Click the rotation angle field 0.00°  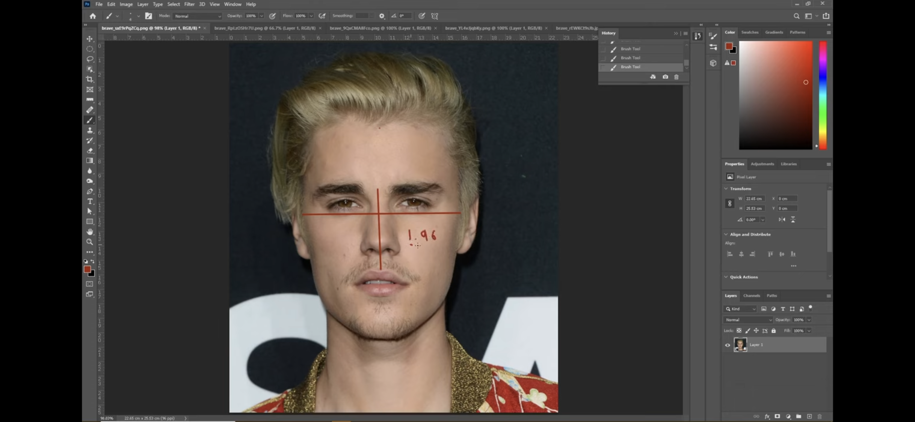(752, 219)
